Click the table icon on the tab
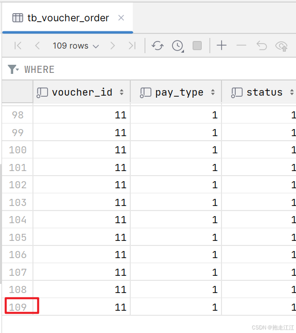Viewport: 296px width, 333px height. pos(18,18)
